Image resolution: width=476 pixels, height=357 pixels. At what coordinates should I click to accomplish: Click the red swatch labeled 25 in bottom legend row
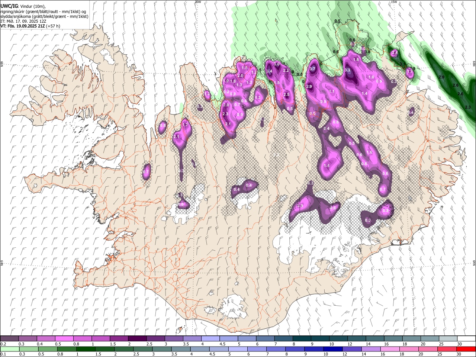447,349
